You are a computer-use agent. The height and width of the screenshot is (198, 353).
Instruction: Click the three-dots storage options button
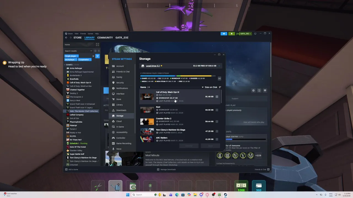point(220,78)
